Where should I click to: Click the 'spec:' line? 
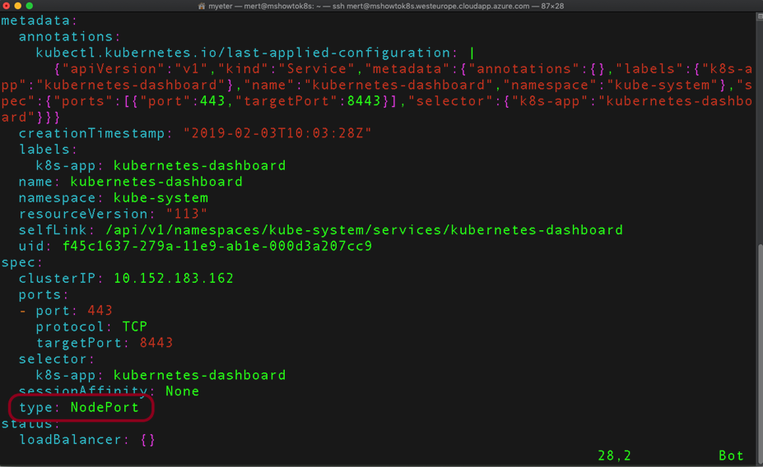[x=21, y=262]
